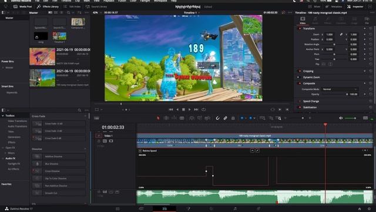
Task: Toggle Video 1 track auto select icon
Action: coord(105,141)
